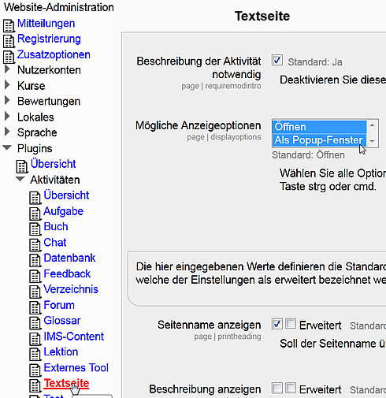Open Lektion settings link
Screen dimensions: 386x398
tap(61, 352)
